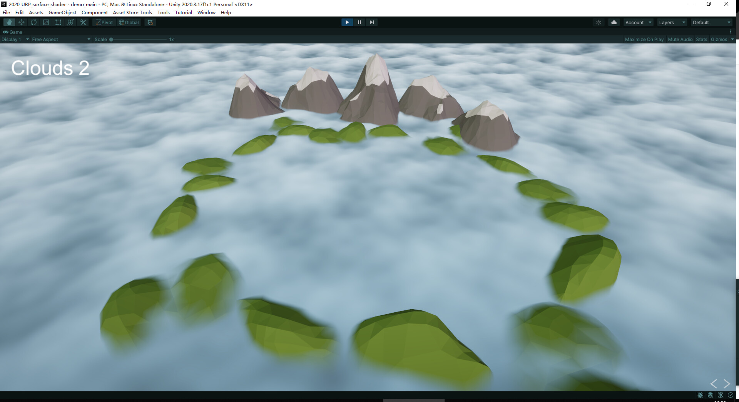Enable Maximize On Play
The image size is (739, 402).
click(644, 39)
